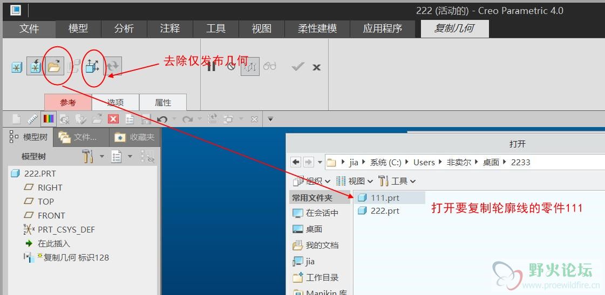Screen dimensions: 605x295
Task: Click the new file icon in quick toolbar
Action: coord(16,119)
